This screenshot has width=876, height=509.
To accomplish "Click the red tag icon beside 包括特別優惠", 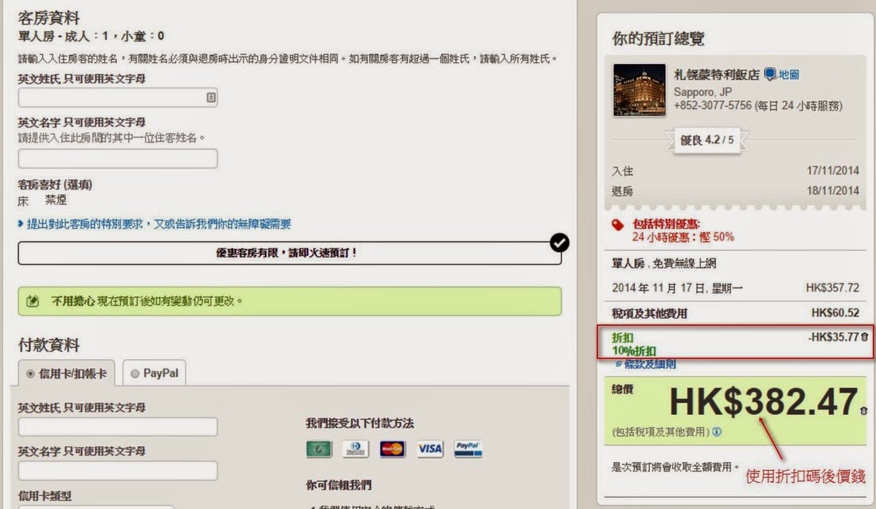I will click(x=618, y=225).
